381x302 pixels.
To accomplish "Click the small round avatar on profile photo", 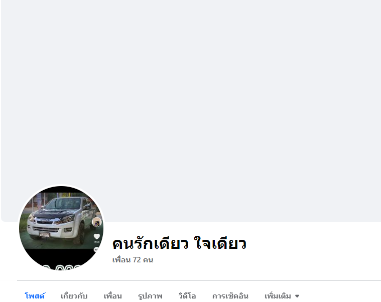I will (x=97, y=222).
